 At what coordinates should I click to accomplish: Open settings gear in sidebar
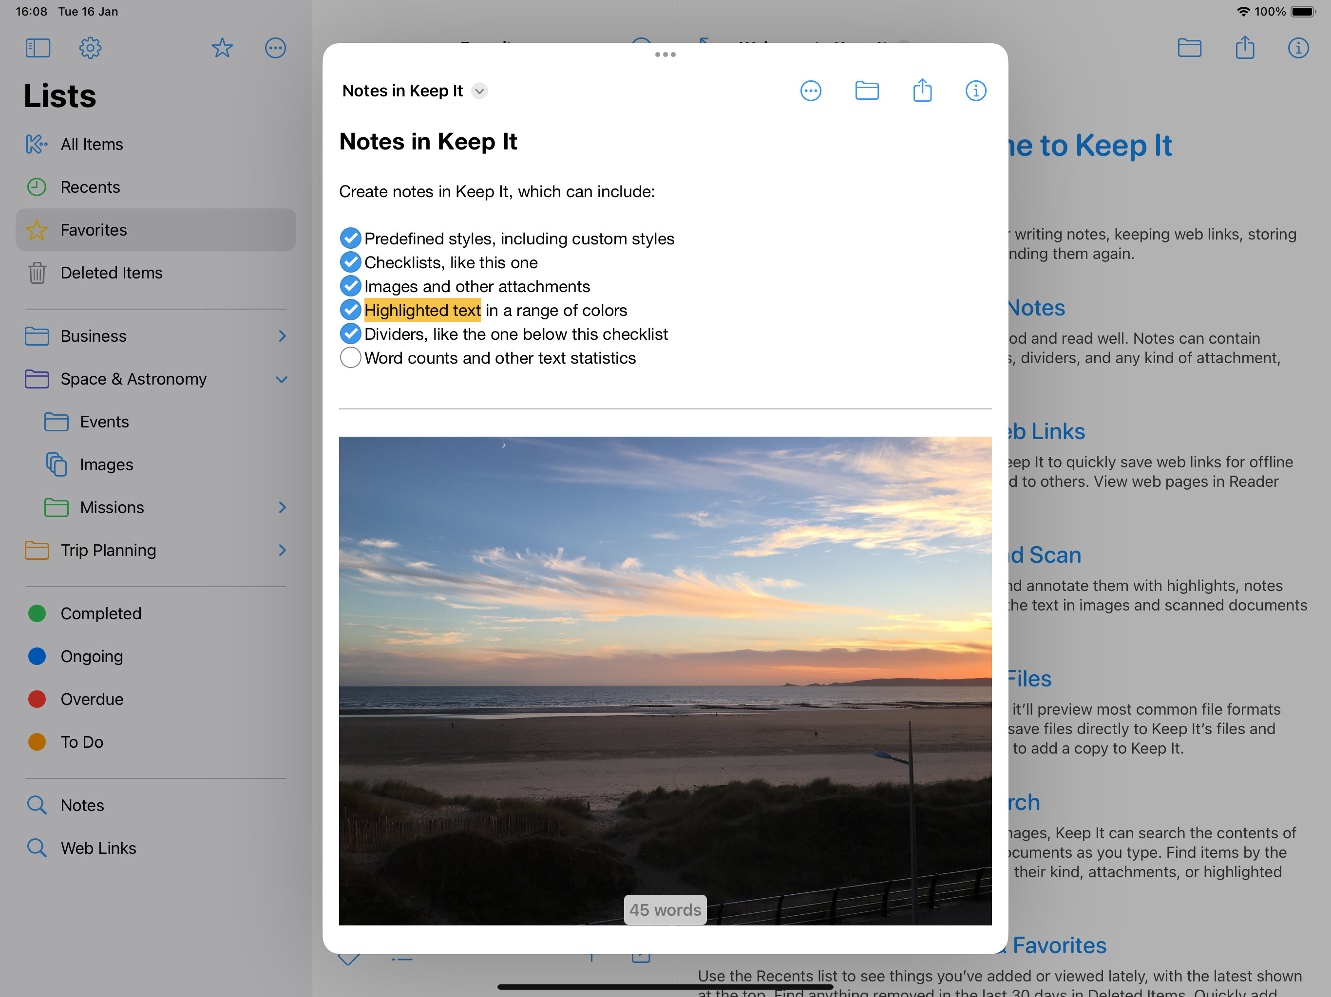pos(90,48)
